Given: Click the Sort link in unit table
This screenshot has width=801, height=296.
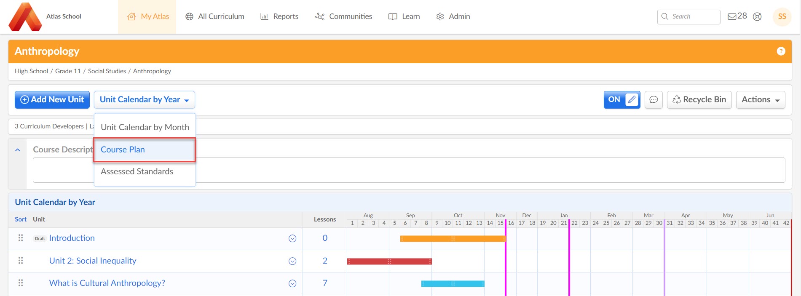Looking at the screenshot, I should click(x=21, y=219).
